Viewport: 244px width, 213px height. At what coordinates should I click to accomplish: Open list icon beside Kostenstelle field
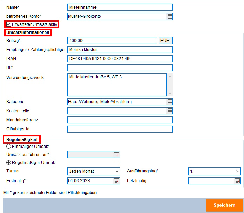point(169,111)
